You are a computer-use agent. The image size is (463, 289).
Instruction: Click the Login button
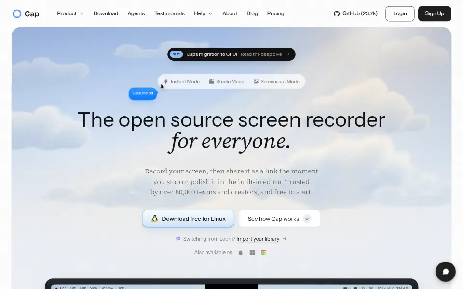[400, 13]
